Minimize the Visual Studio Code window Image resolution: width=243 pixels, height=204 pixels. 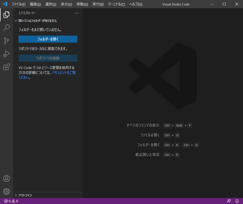(x=212, y=4)
